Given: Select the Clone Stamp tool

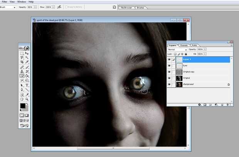Looking at the screenshot, I should tap(22, 71).
